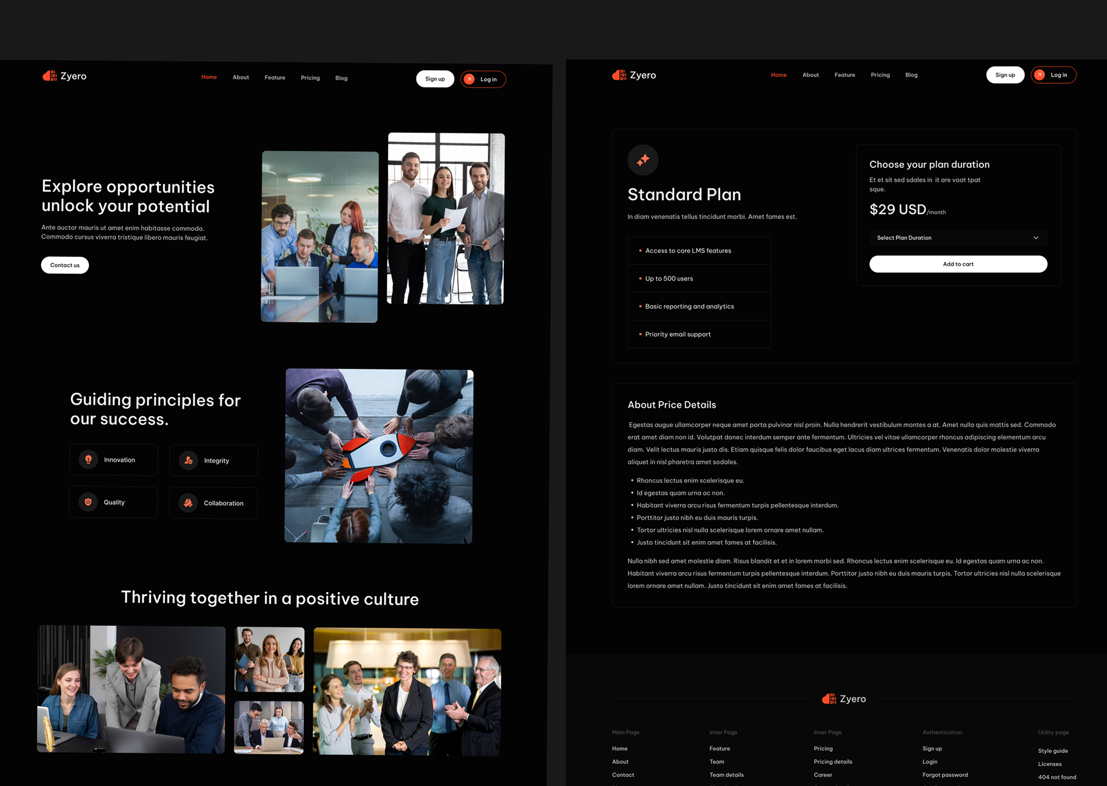The width and height of the screenshot is (1107, 786).
Task: Click the Integrity icon
Action: (188, 460)
